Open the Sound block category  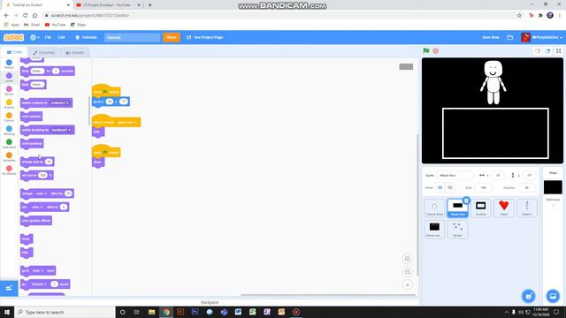9,90
